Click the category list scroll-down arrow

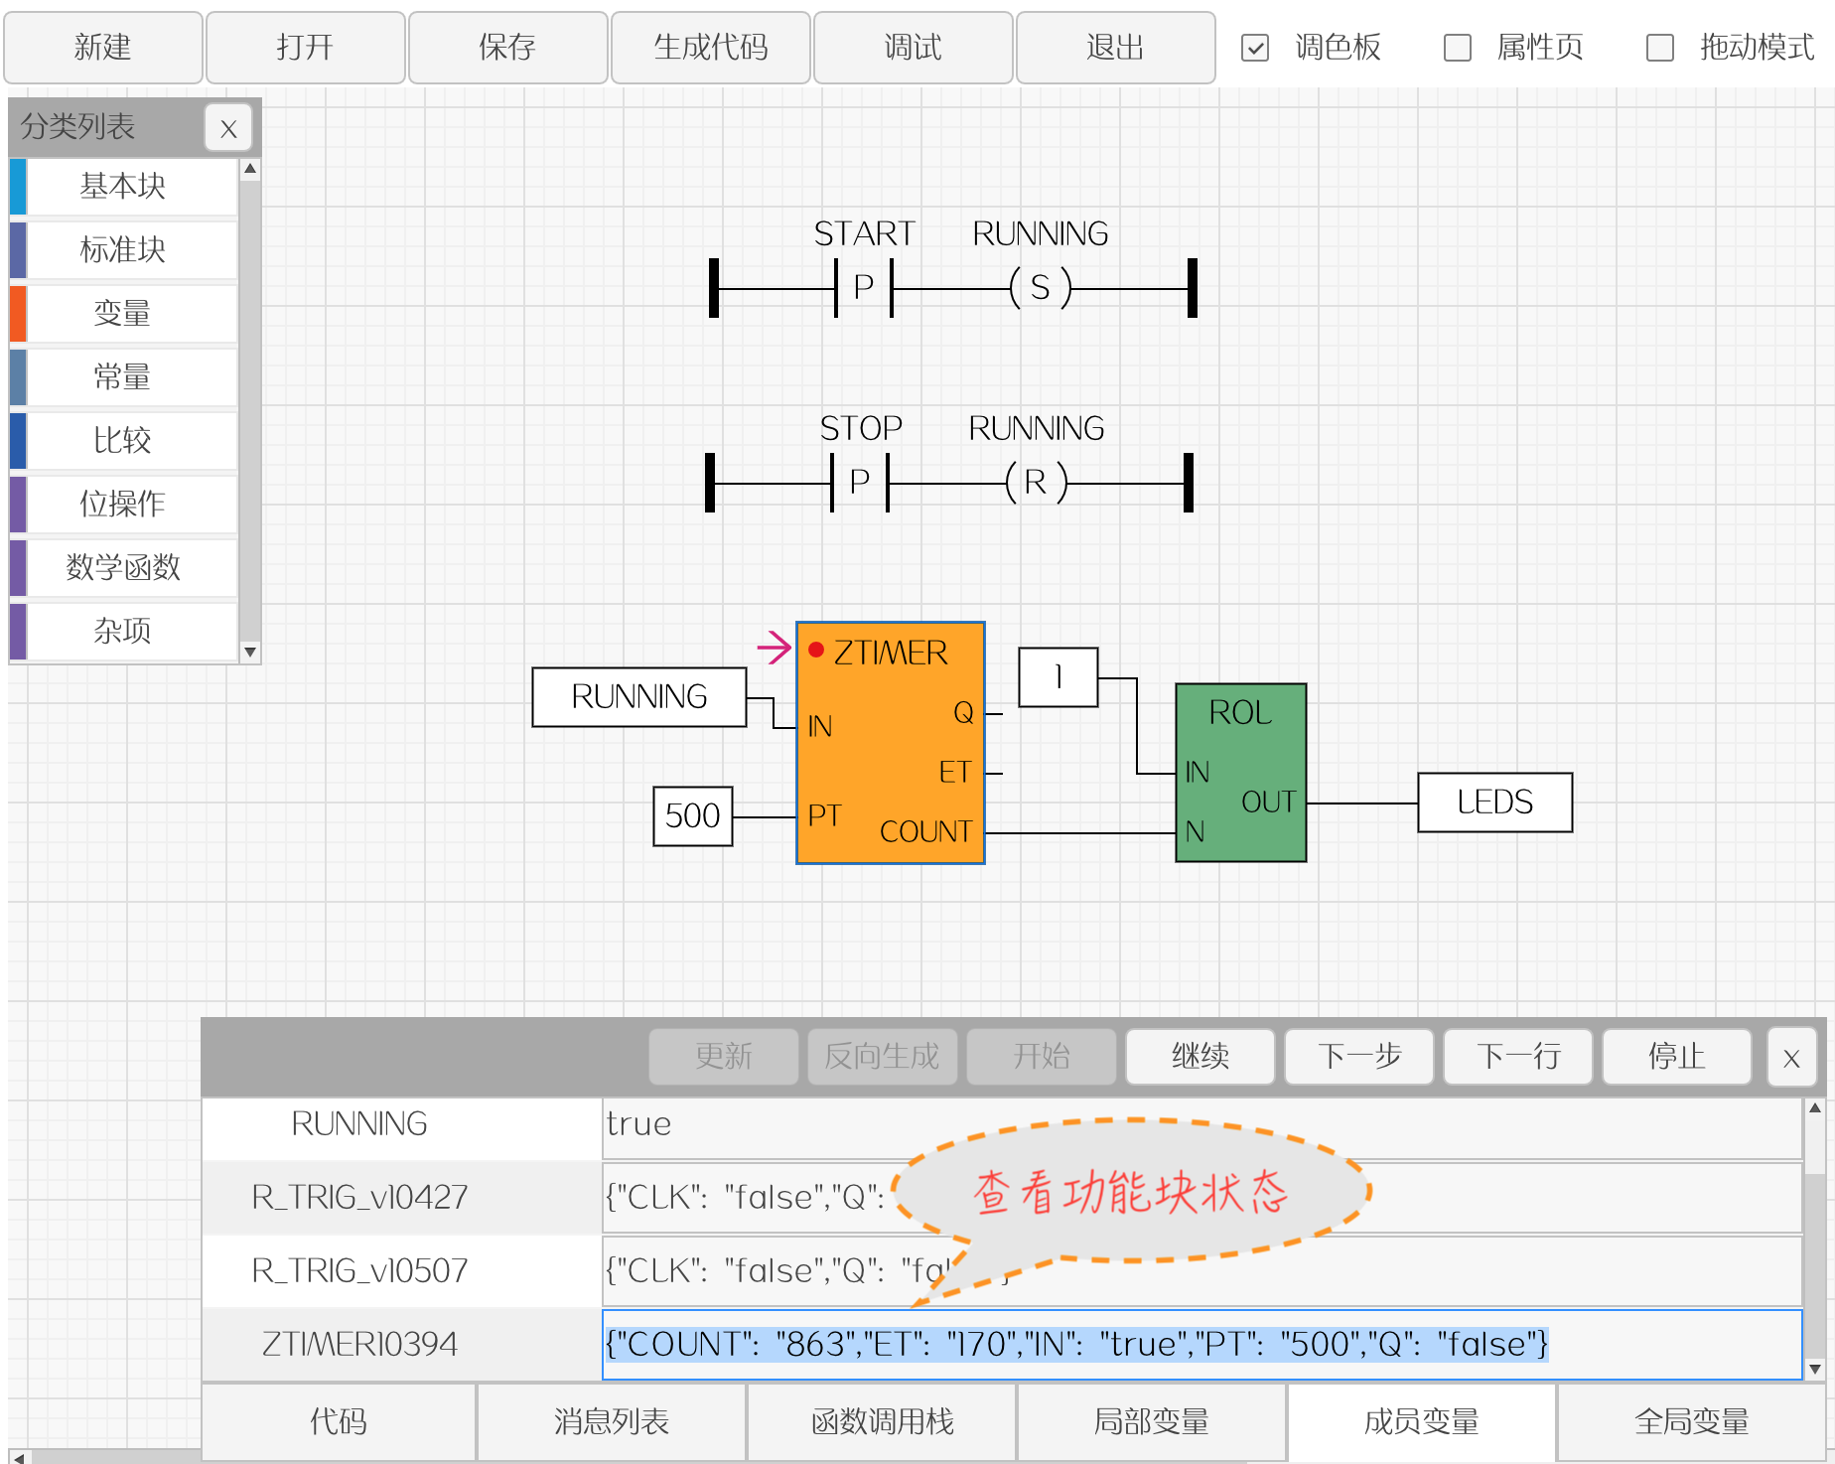250,653
